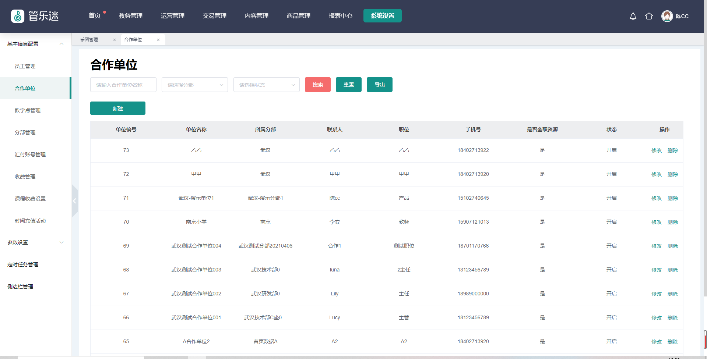The width and height of the screenshot is (707, 359).
Task: Click the 管乐迷 logo icon
Action: tap(18, 16)
